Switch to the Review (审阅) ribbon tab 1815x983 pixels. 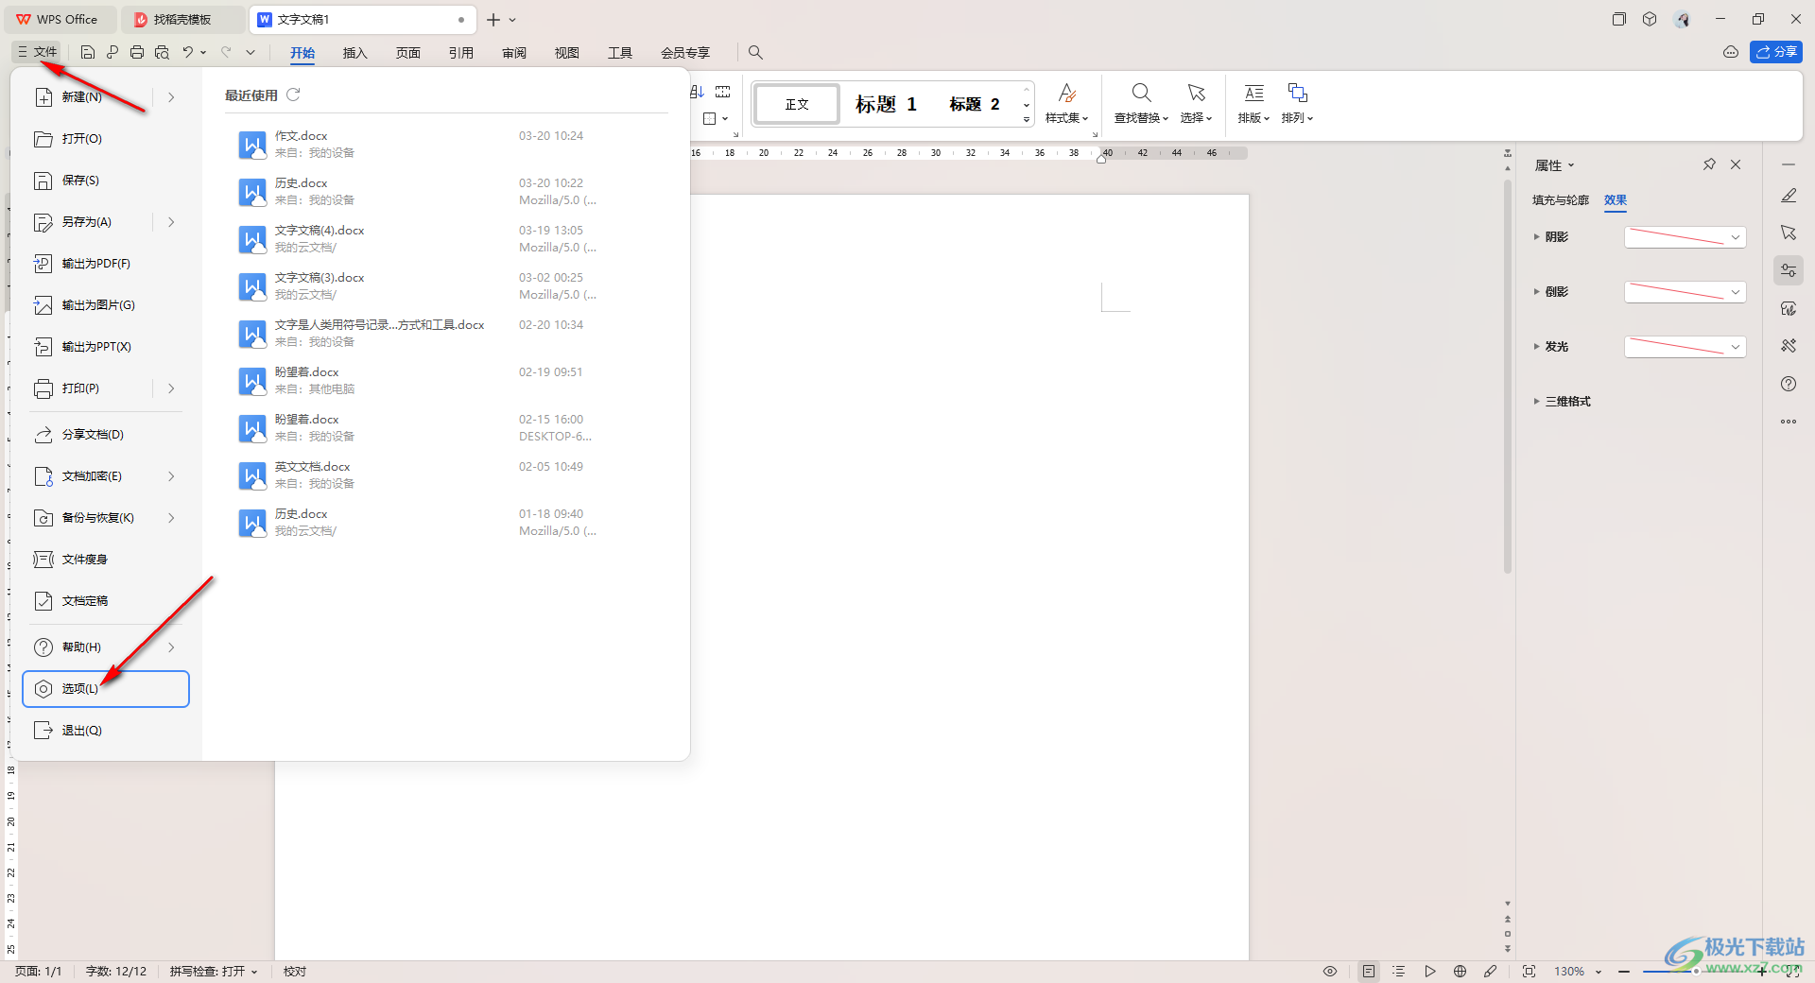[x=514, y=53]
